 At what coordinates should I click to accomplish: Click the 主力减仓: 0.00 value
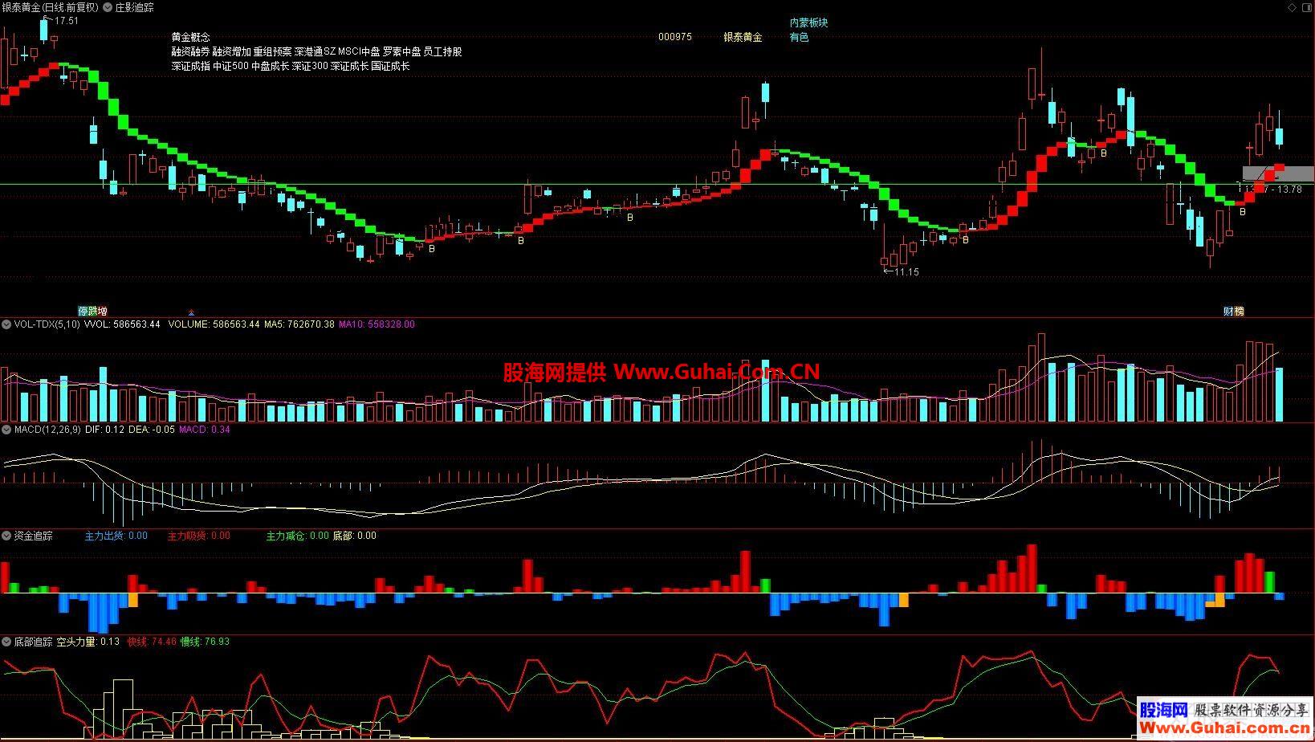click(x=297, y=536)
